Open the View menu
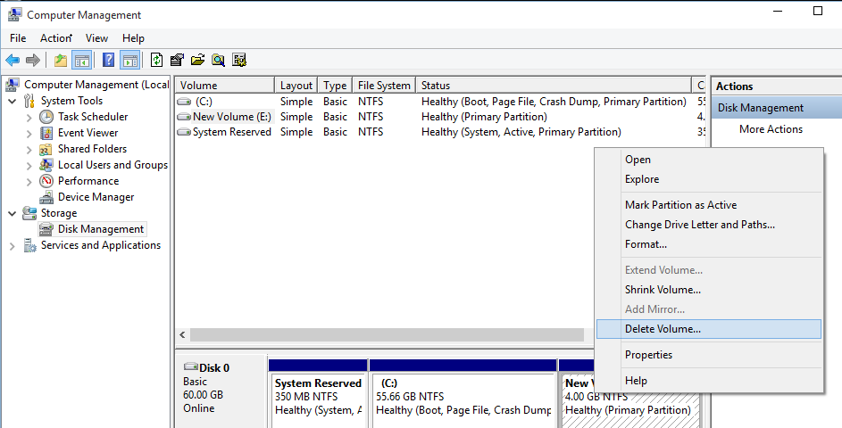The image size is (842, 428). point(96,38)
